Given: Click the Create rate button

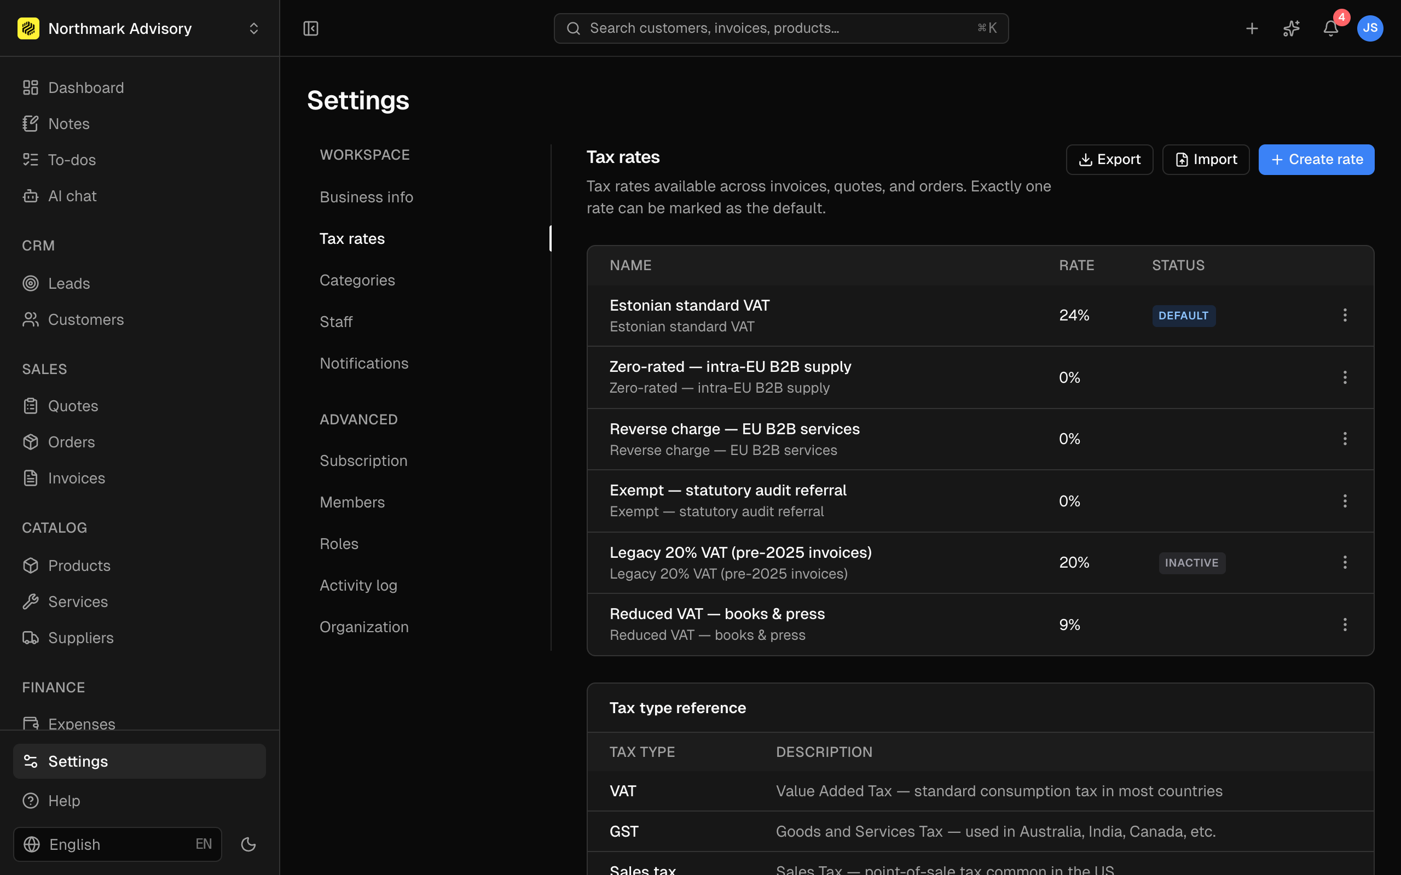Looking at the screenshot, I should [1316, 160].
